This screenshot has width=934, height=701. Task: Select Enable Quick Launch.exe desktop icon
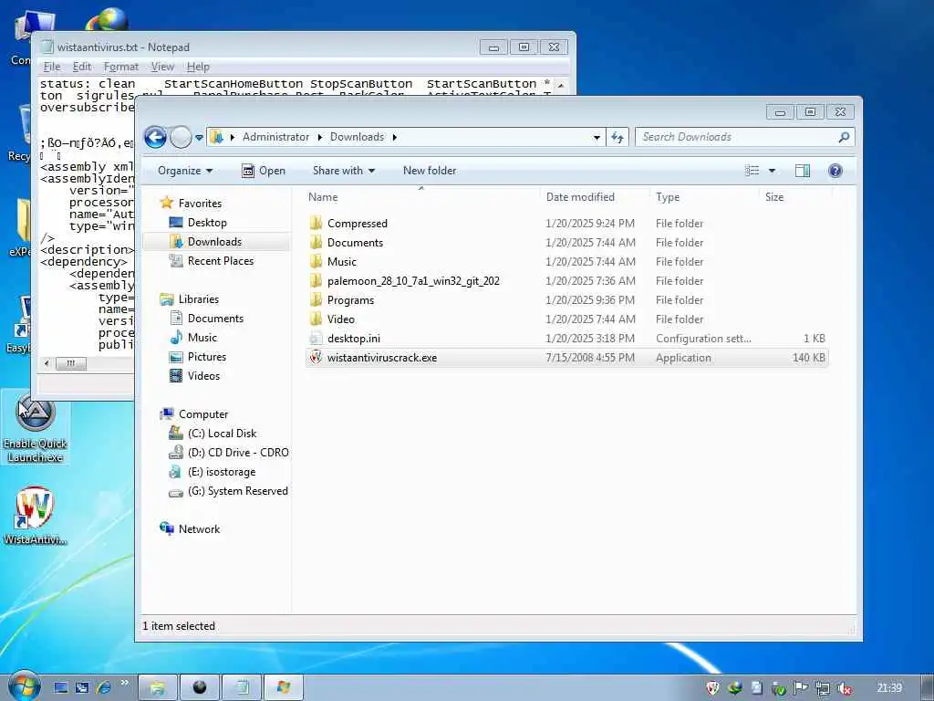click(x=35, y=427)
